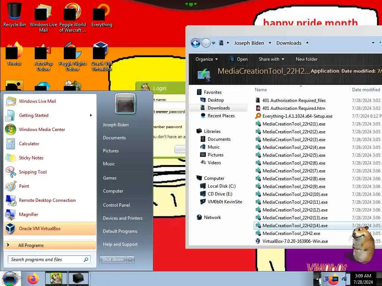Viewport: 382px width, 286px height.
Task: Open Games from the Start menu
Action: (x=110, y=178)
